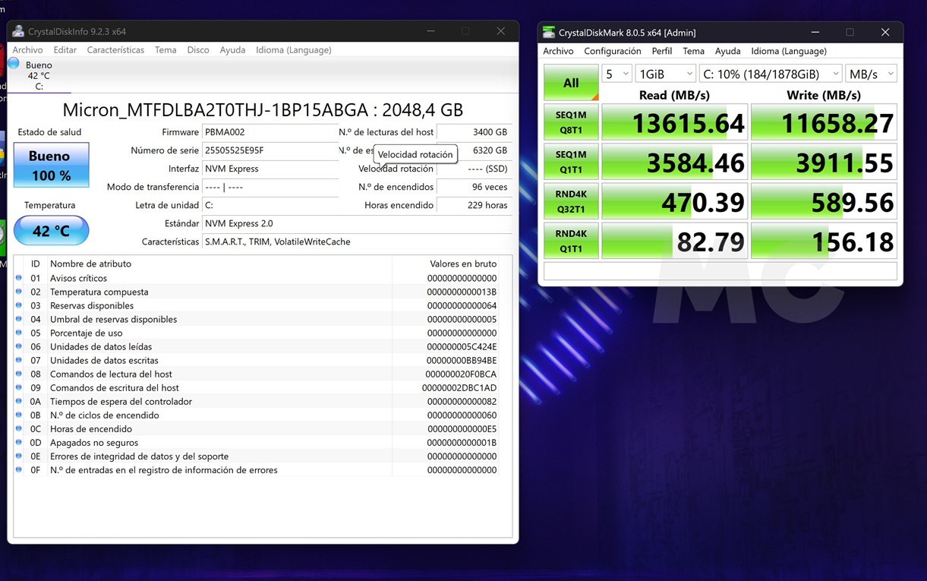This screenshot has width=927, height=581.
Task: Open the test count dropdown showing 5
Action: (616, 74)
